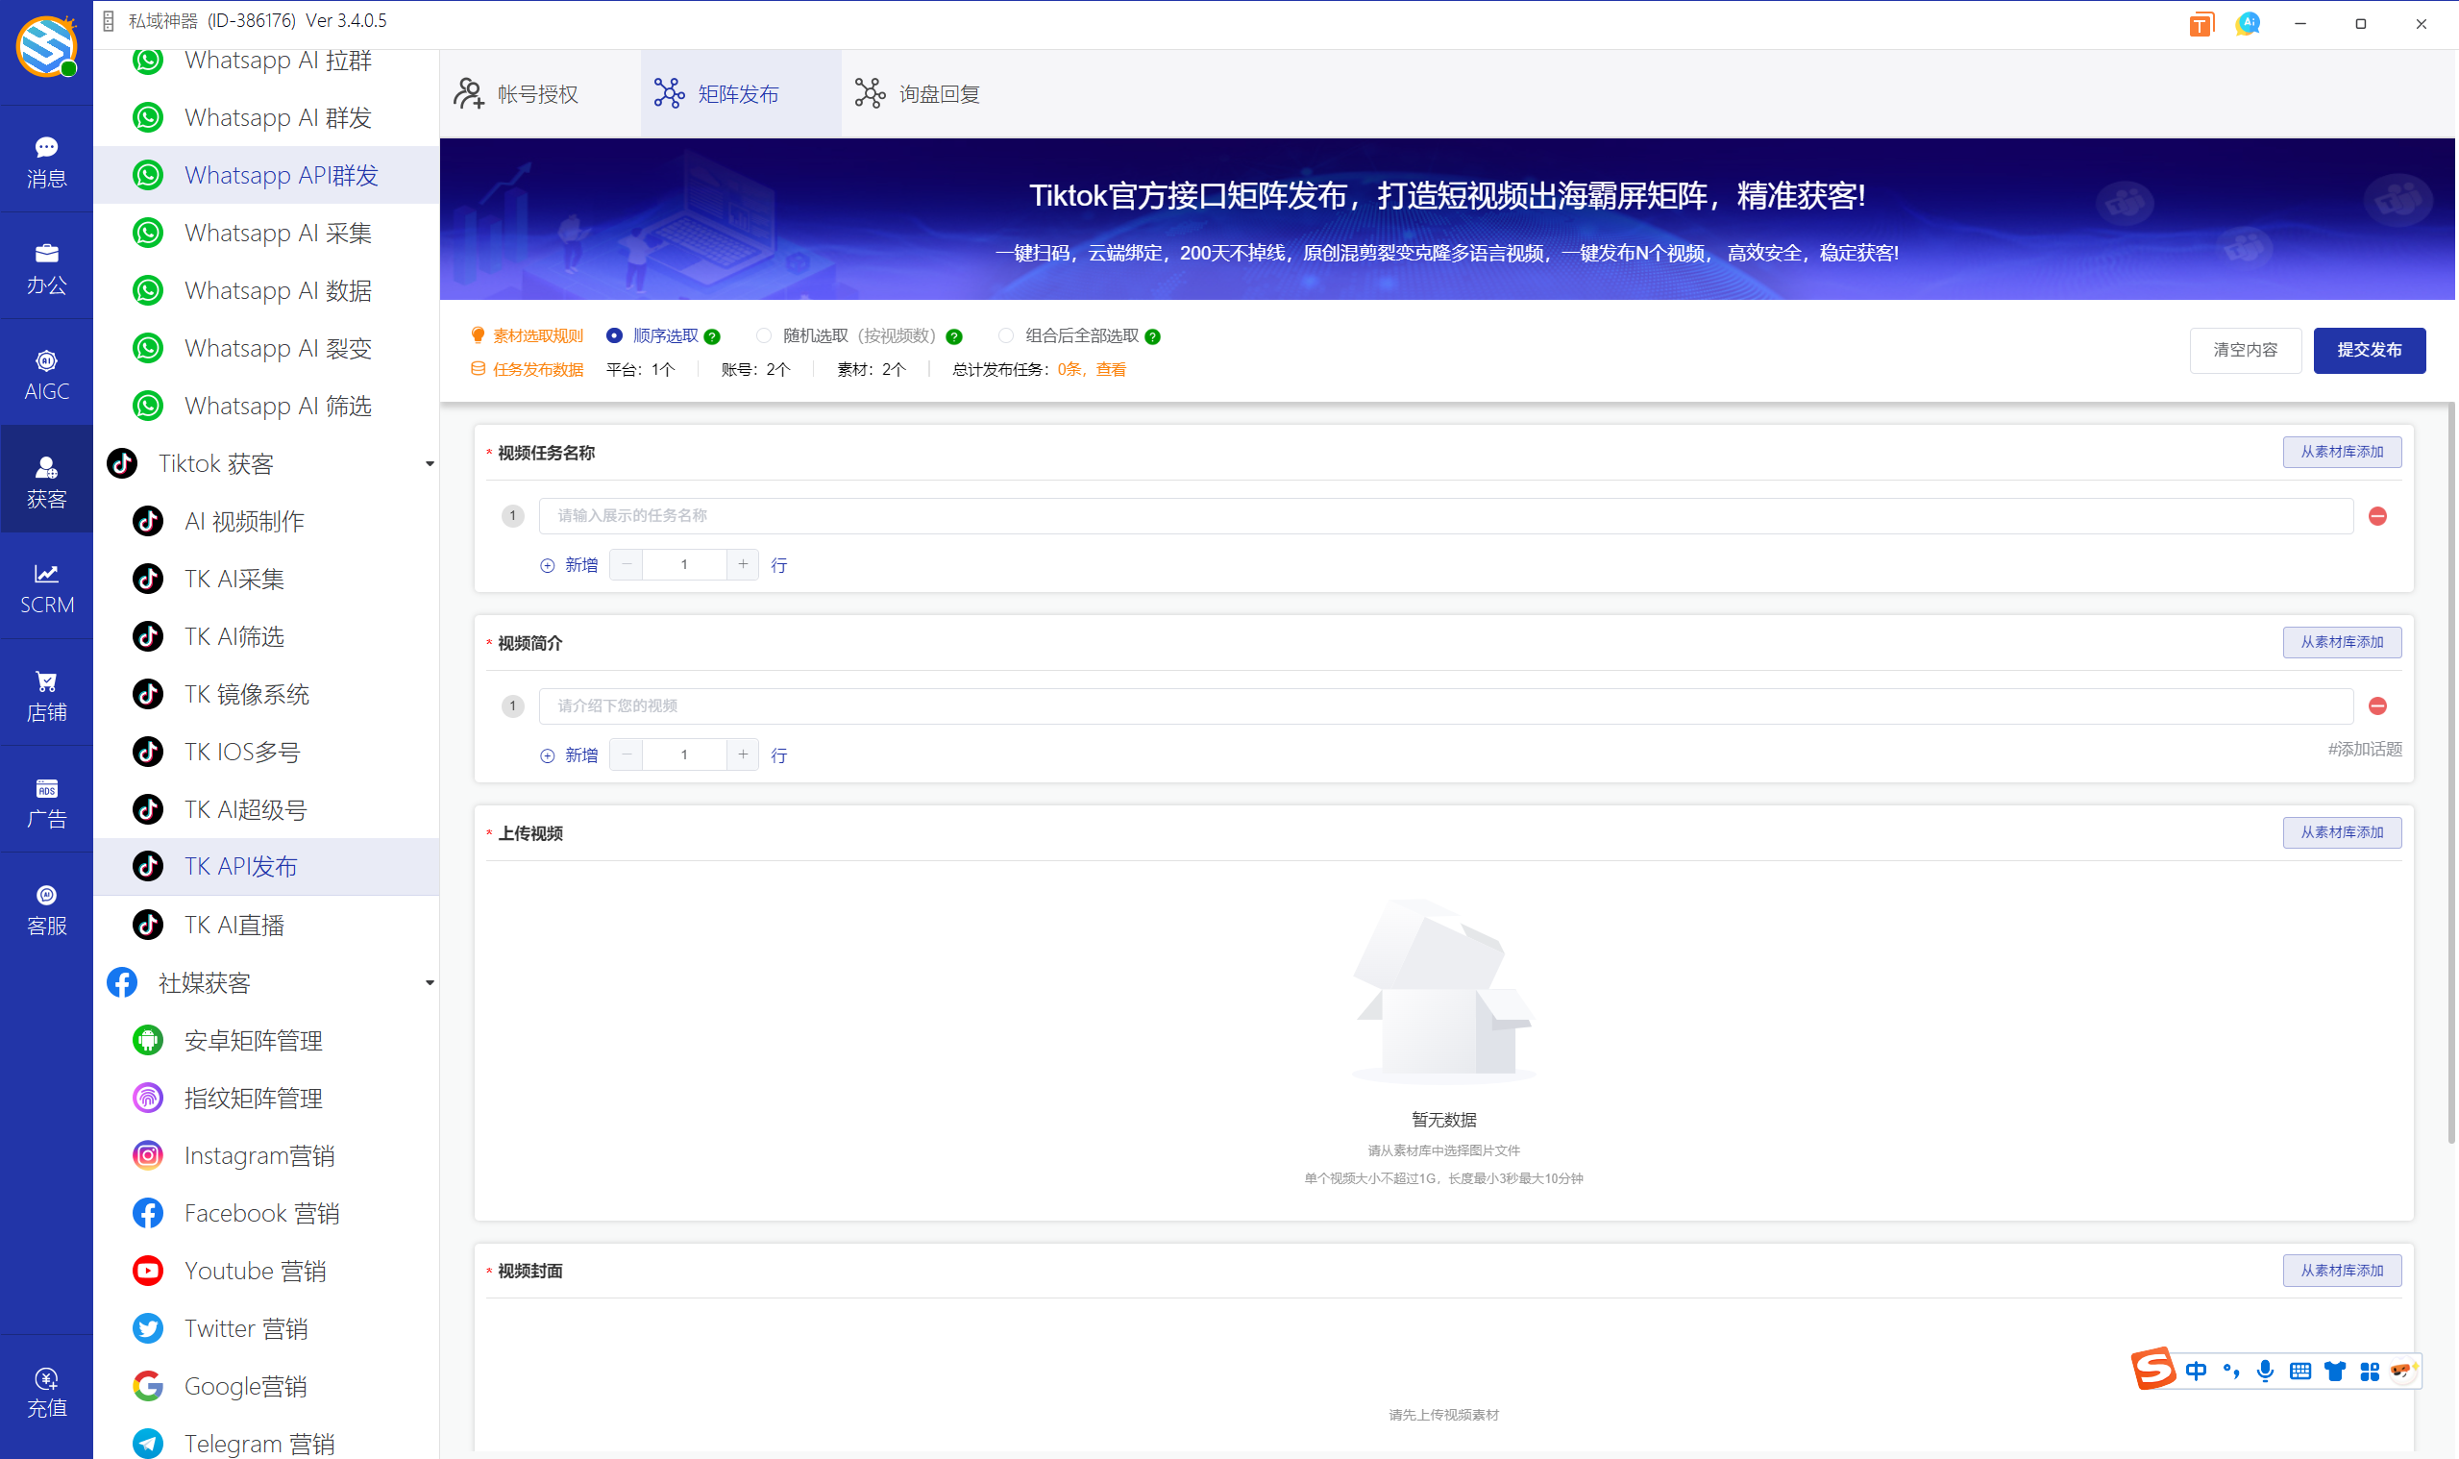Select AIGC in the left sidebar
The width and height of the screenshot is (2459, 1459).
[x=46, y=372]
